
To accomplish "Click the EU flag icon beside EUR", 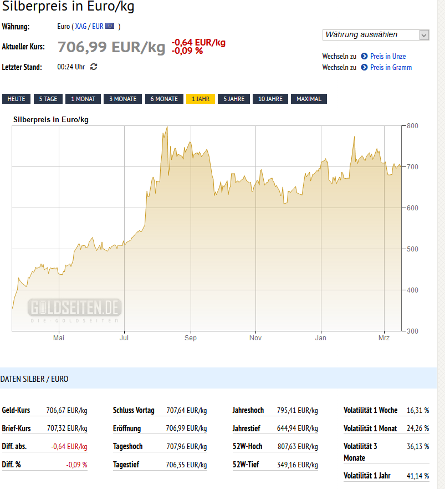I will [x=110, y=26].
